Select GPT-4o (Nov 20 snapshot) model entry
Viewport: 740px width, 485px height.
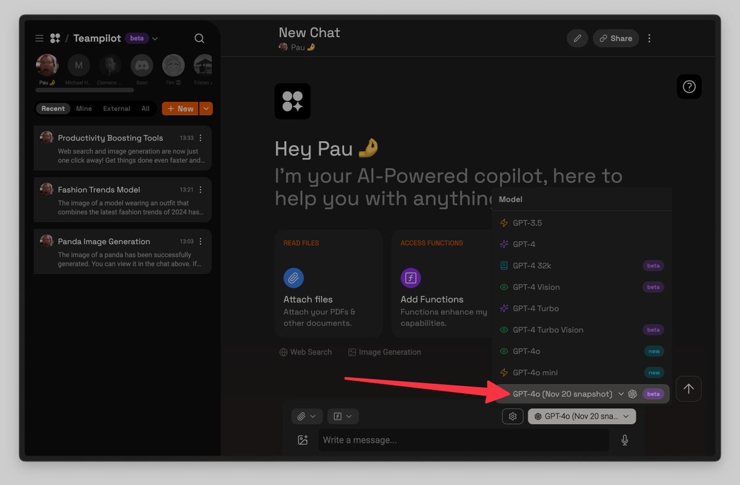[582, 394]
